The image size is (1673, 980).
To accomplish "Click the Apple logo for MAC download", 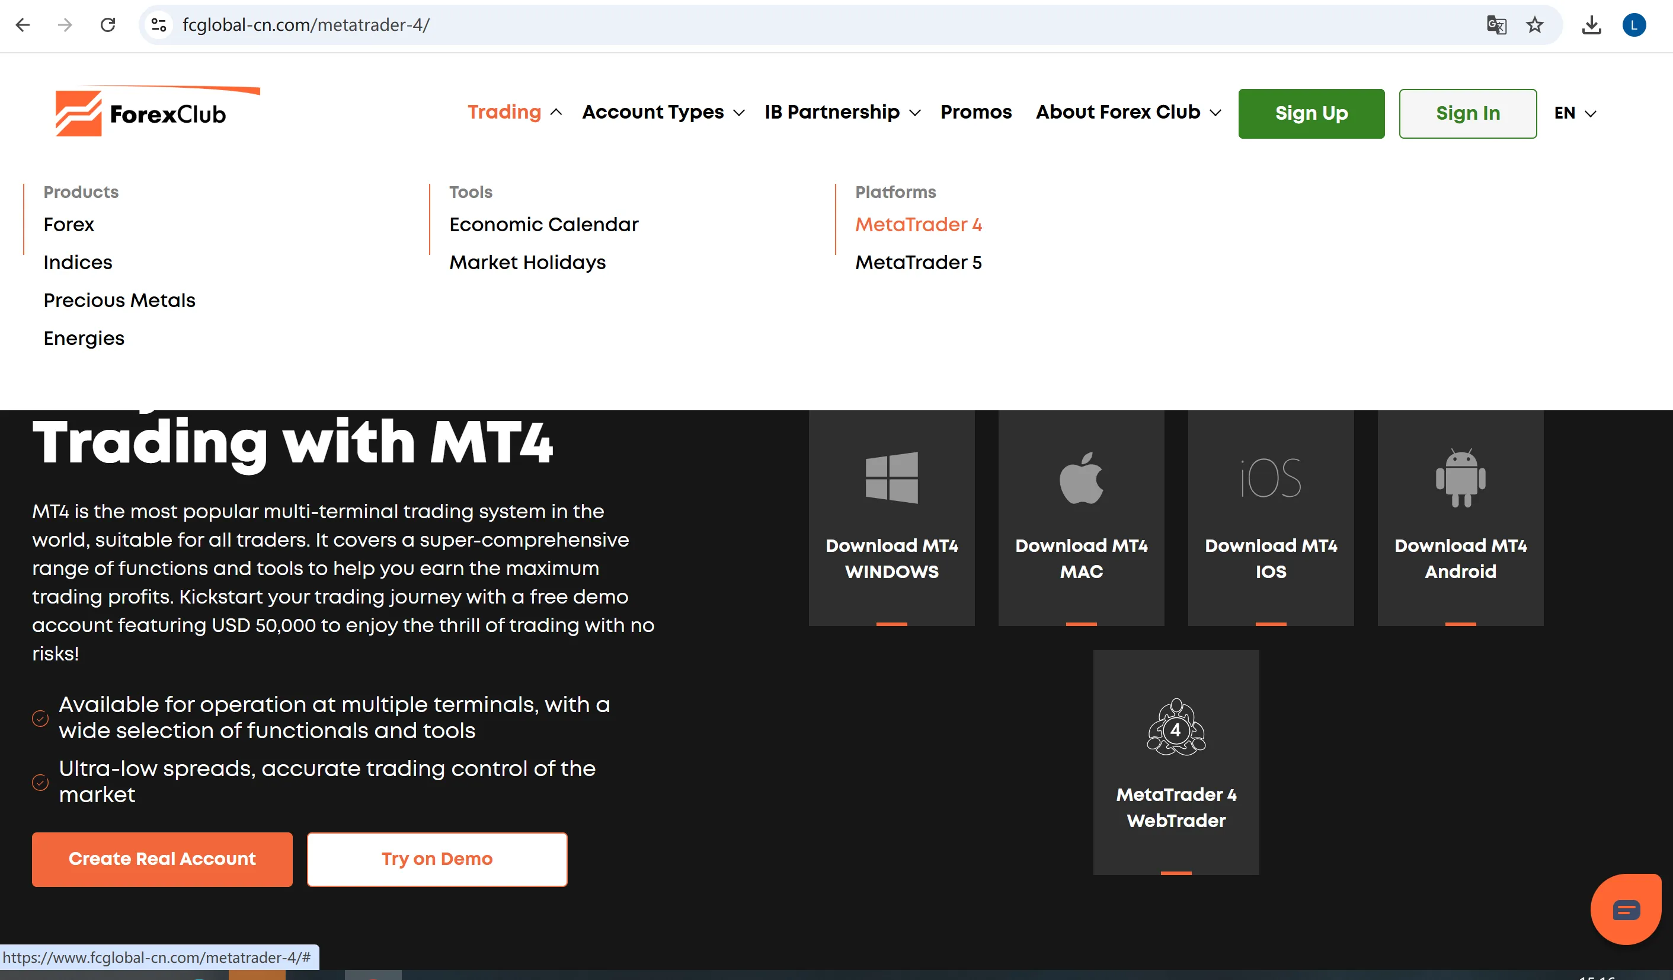I will (x=1082, y=478).
